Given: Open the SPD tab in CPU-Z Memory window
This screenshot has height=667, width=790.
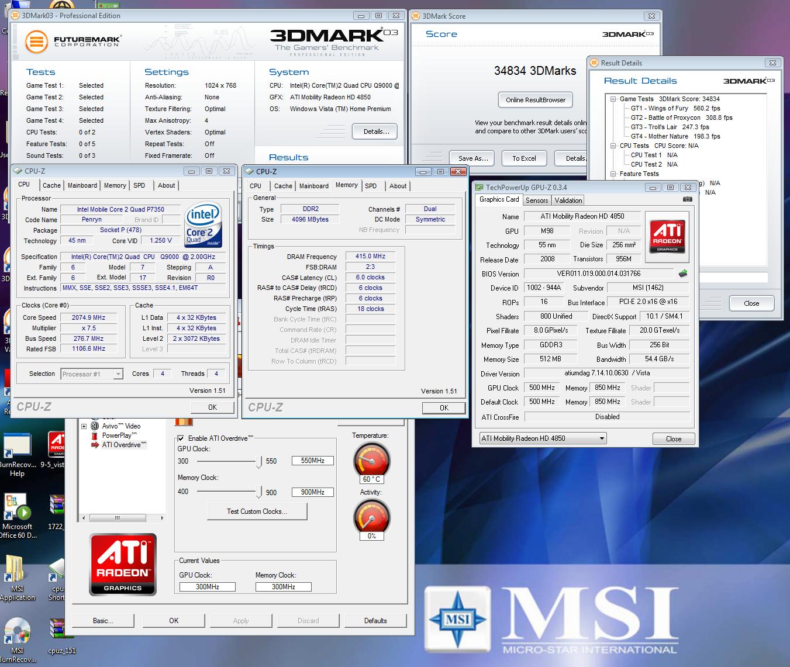Looking at the screenshot, I should (x=371, y=186).
